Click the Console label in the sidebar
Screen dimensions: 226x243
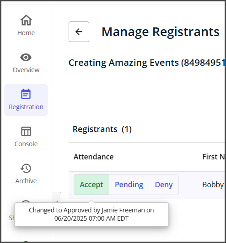click(x=26, y=144)
